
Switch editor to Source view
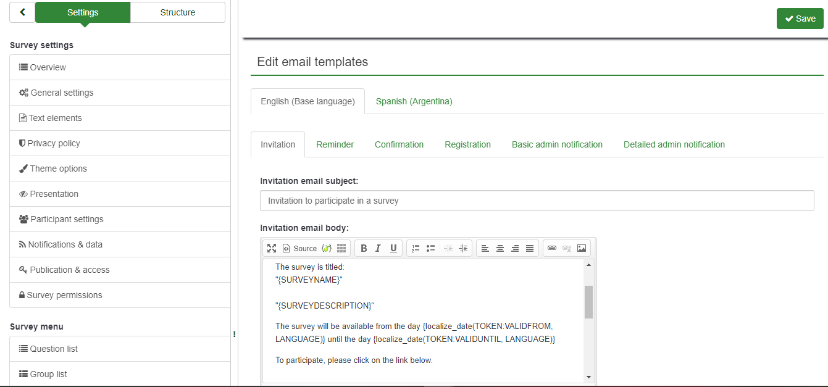(x=299, y=248)
